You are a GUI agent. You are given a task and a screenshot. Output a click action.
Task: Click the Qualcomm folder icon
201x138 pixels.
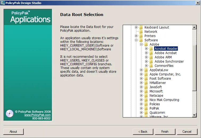(146, 113)
